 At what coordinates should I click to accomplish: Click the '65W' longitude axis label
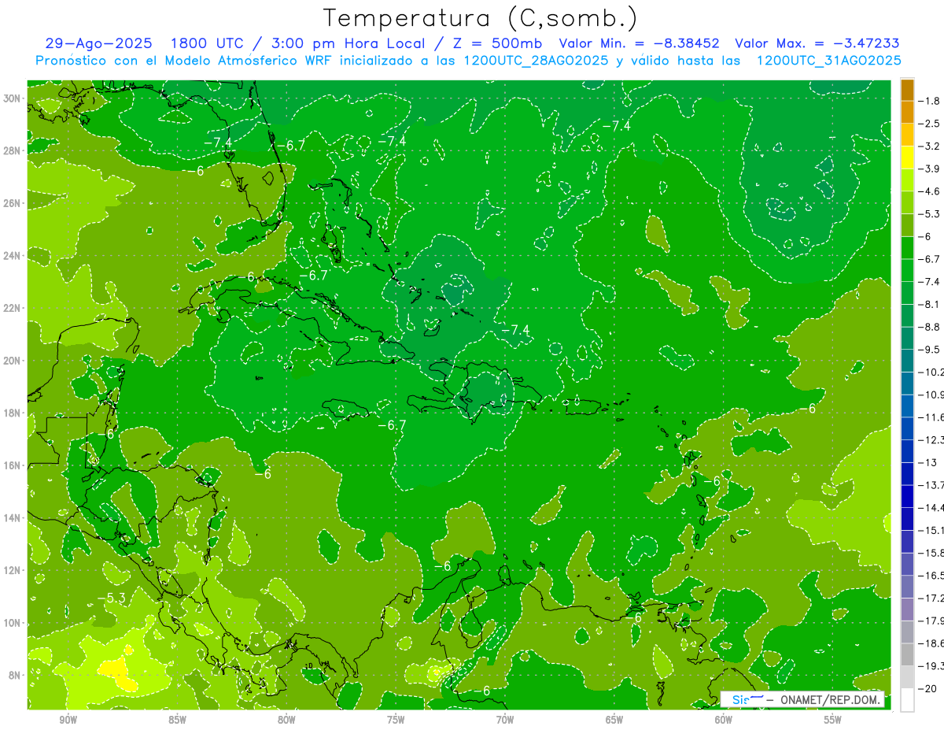(615, 720)
